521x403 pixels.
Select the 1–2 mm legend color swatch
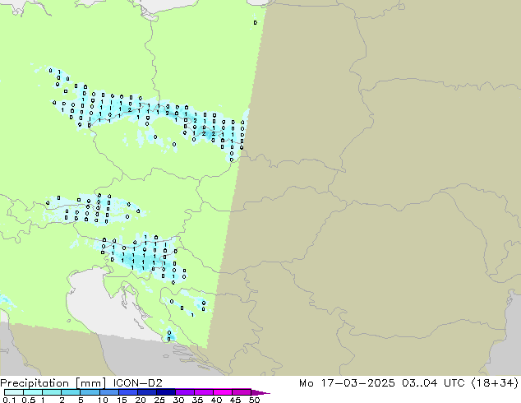pos(52,392)
